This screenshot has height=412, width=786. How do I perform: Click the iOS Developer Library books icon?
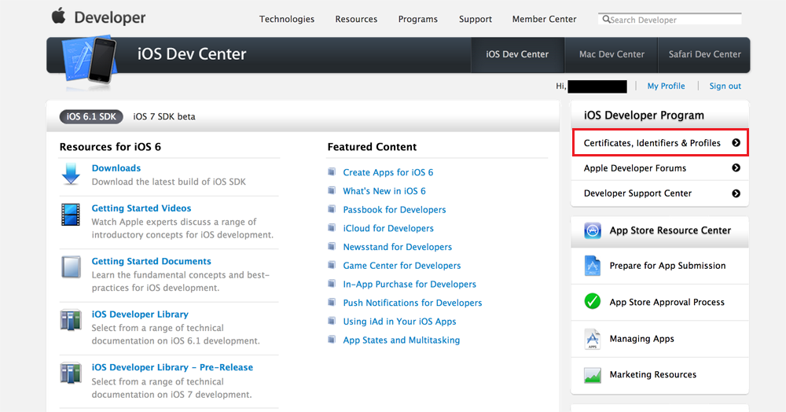pos(71,320)
